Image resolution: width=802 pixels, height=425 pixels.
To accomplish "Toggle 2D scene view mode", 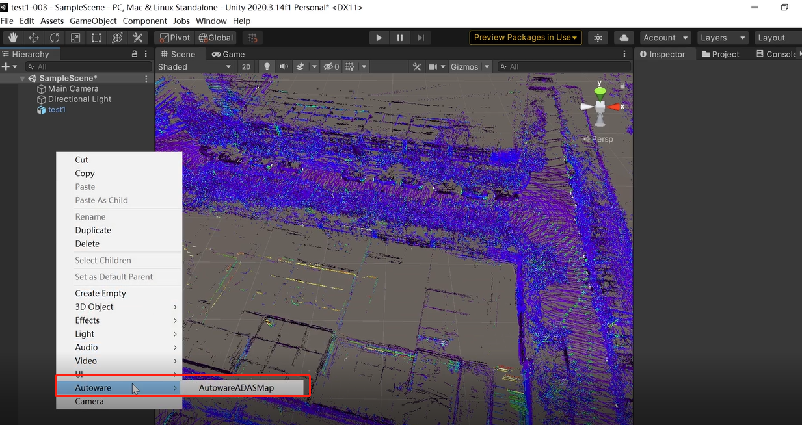I will 246,66.
